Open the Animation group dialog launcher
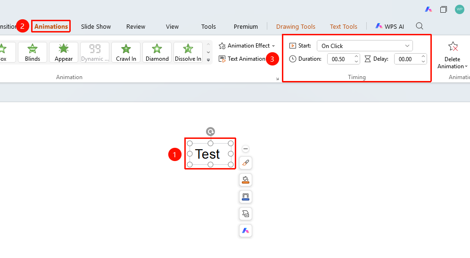 [x=277, y=79]
